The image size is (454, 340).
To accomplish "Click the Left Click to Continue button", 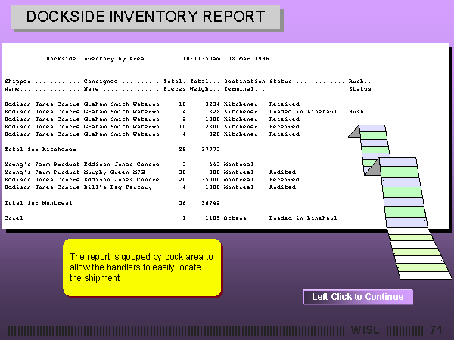I will tap(357, 297).
